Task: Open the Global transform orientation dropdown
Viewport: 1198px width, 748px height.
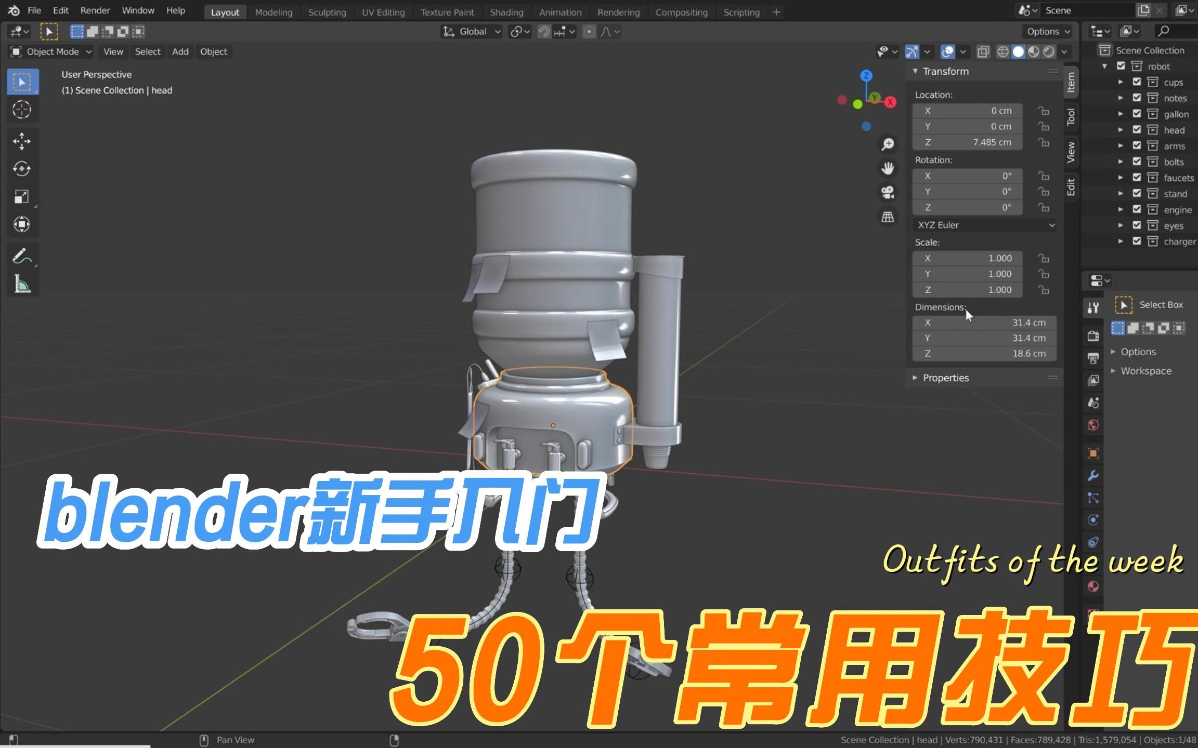Action: tap(471, 32)
